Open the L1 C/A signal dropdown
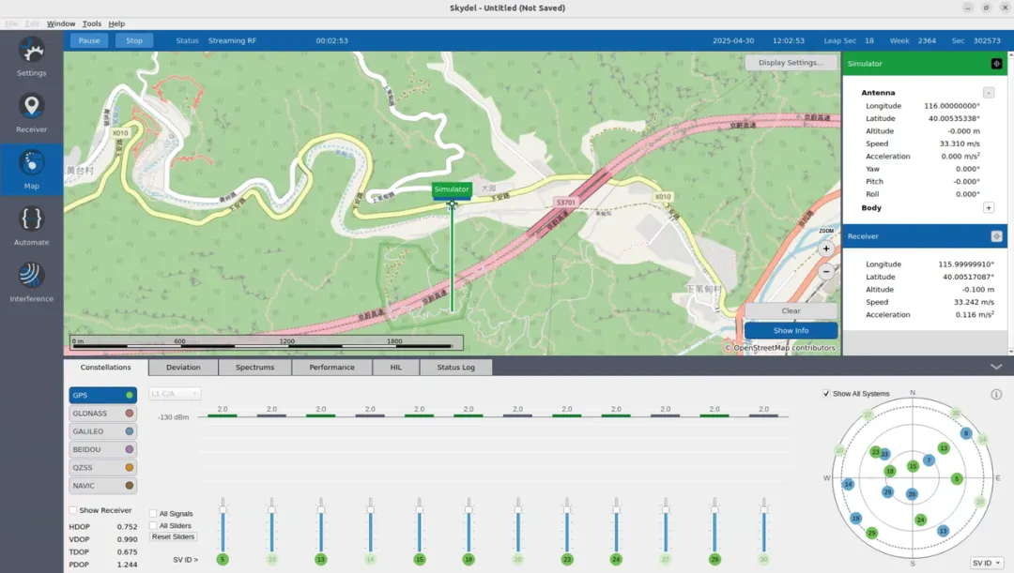The image size is (1014, 573). tap(175, 394)
